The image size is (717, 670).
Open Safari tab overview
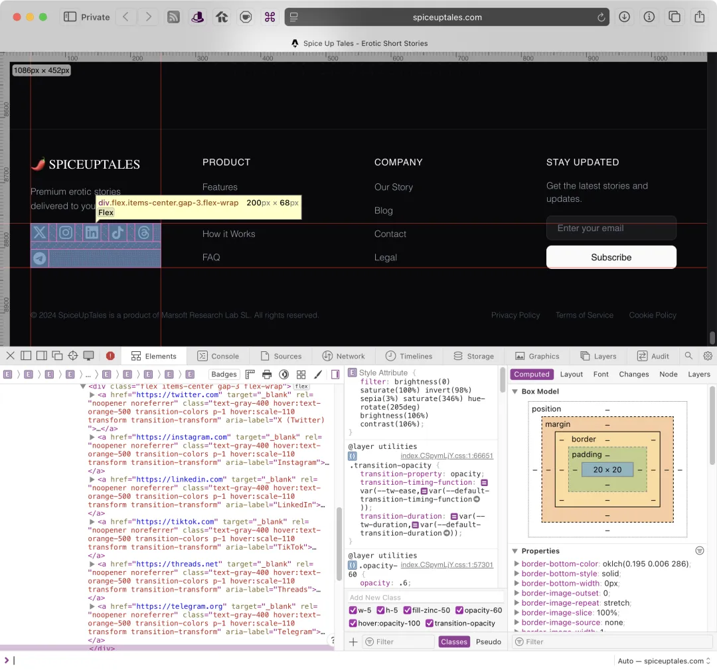coord(674,17)
